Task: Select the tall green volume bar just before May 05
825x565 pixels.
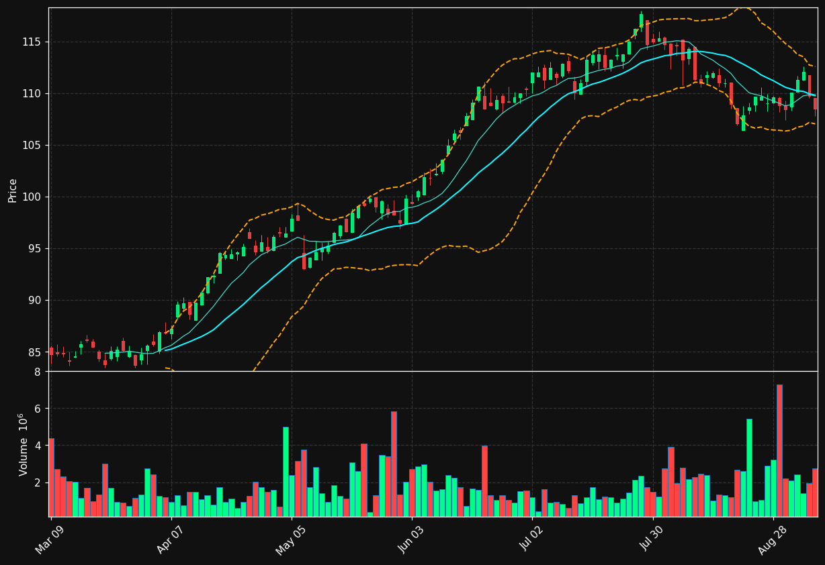Action: (286, 471)
